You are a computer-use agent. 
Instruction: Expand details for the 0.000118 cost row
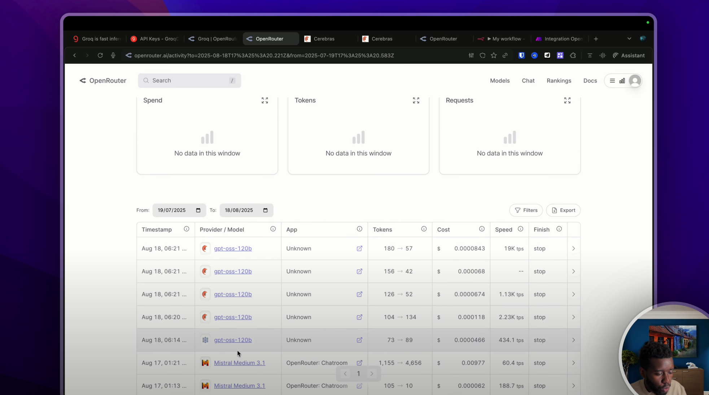pos(573,317)
